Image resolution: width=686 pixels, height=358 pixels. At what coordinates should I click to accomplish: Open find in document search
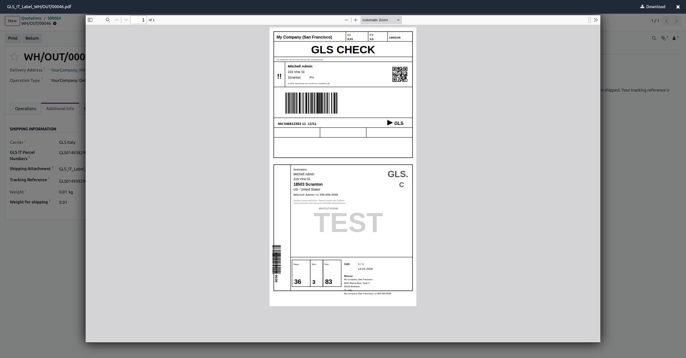pos(108,20)
